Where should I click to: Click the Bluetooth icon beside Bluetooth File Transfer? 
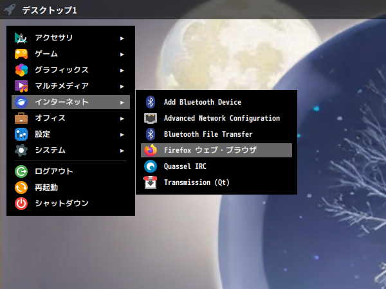coord(151,134)
